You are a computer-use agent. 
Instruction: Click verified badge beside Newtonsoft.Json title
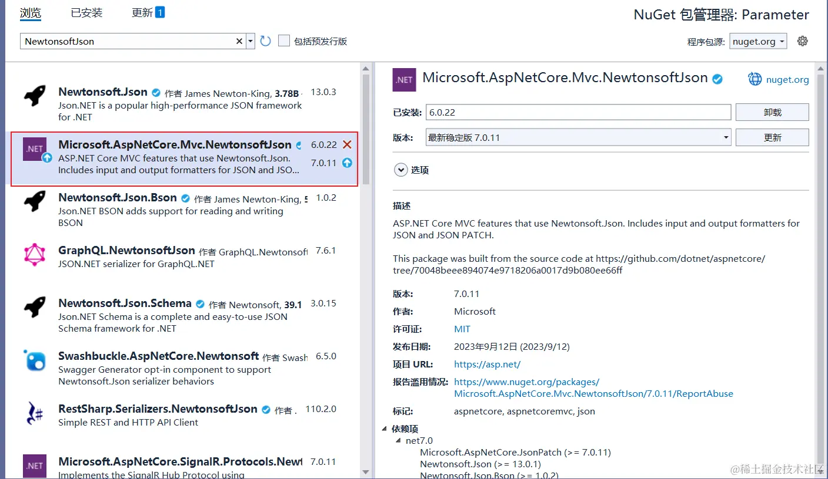(x=156, y=92)
